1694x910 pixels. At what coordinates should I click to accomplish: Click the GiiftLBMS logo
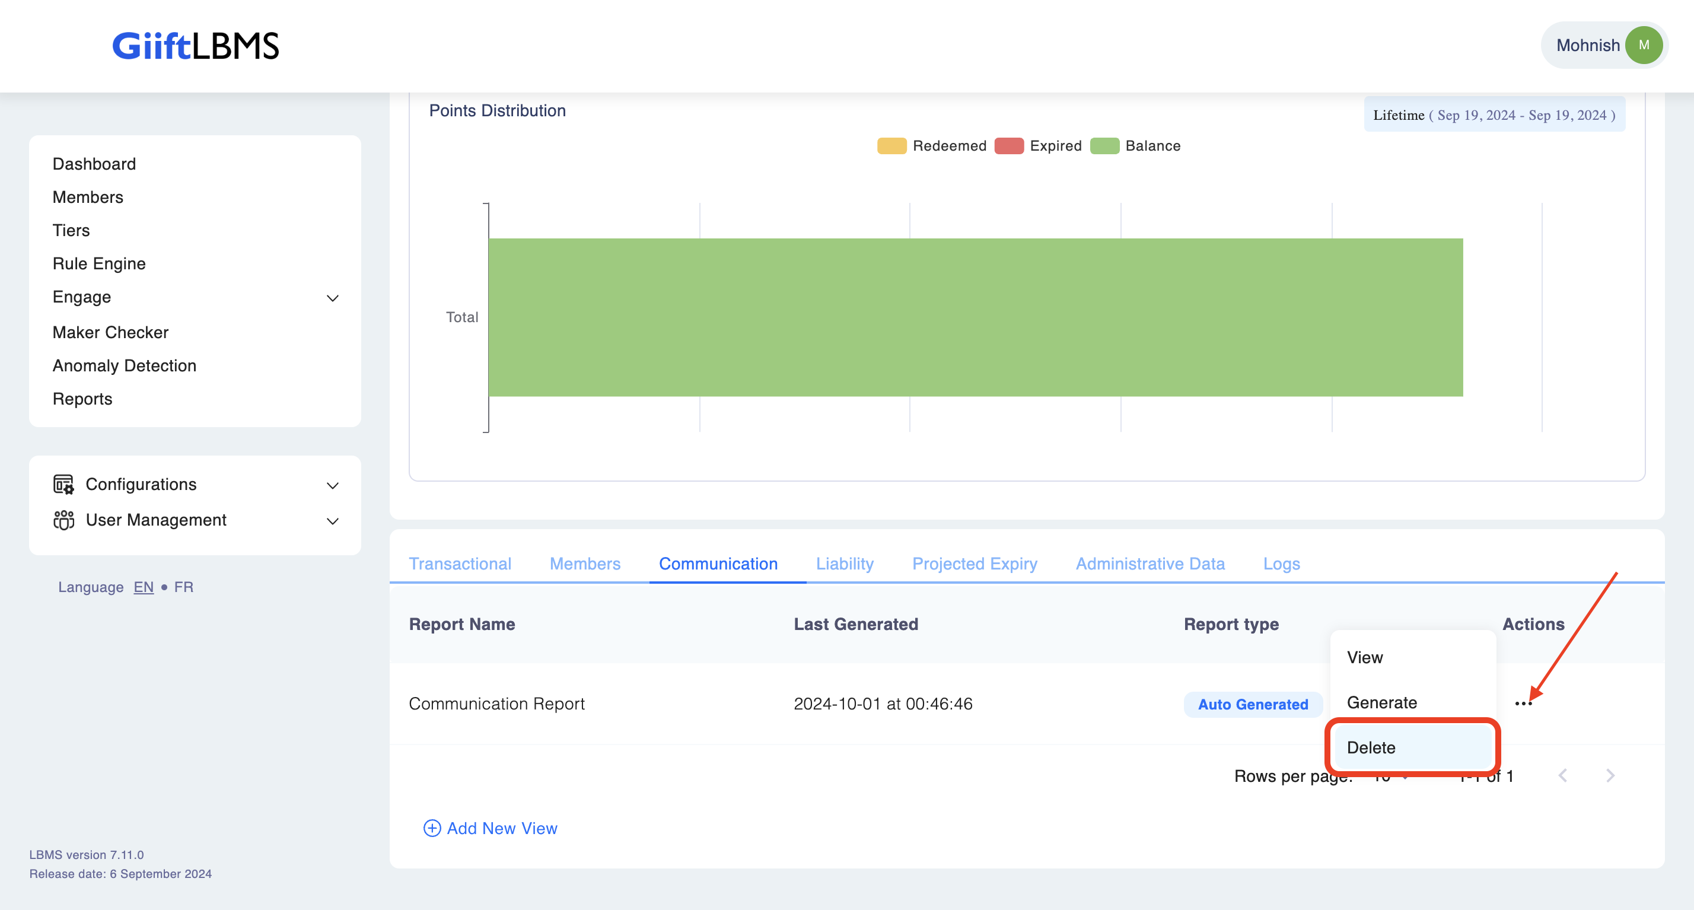[x=195, y=46]
